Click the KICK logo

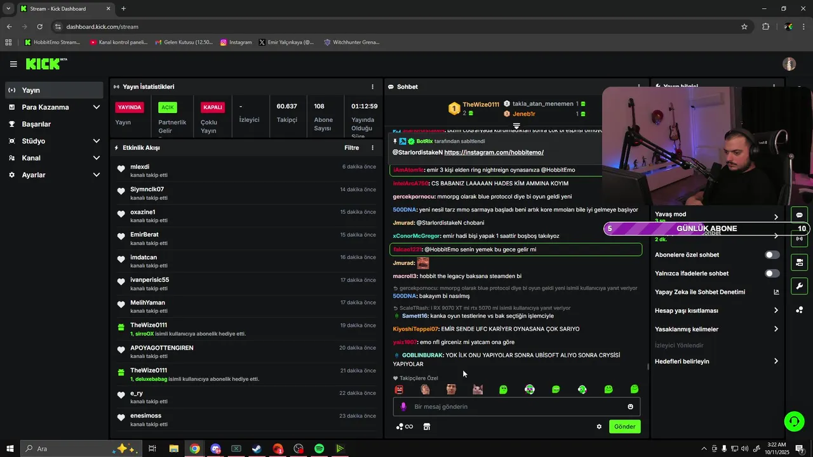tap(46, 63)
